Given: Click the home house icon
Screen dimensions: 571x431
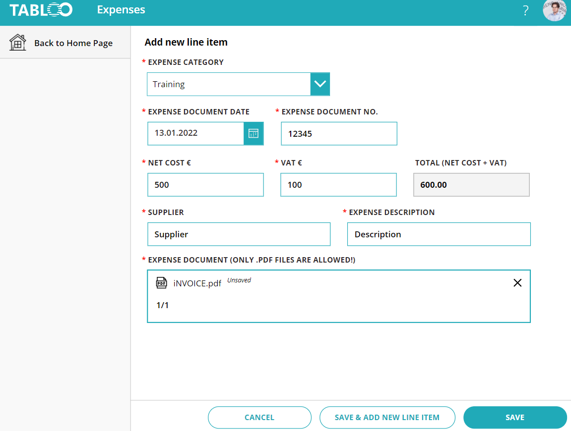Looking at the screenshot, I should point(17,43).
